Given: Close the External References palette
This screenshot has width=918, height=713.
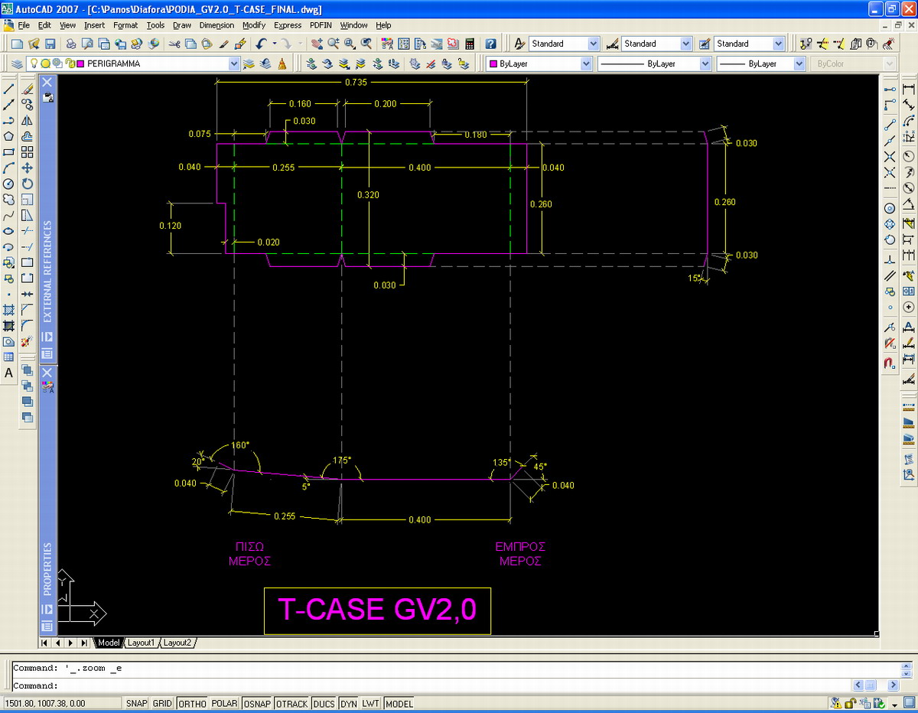Looking at the screenshot, I should coord(47,81).
